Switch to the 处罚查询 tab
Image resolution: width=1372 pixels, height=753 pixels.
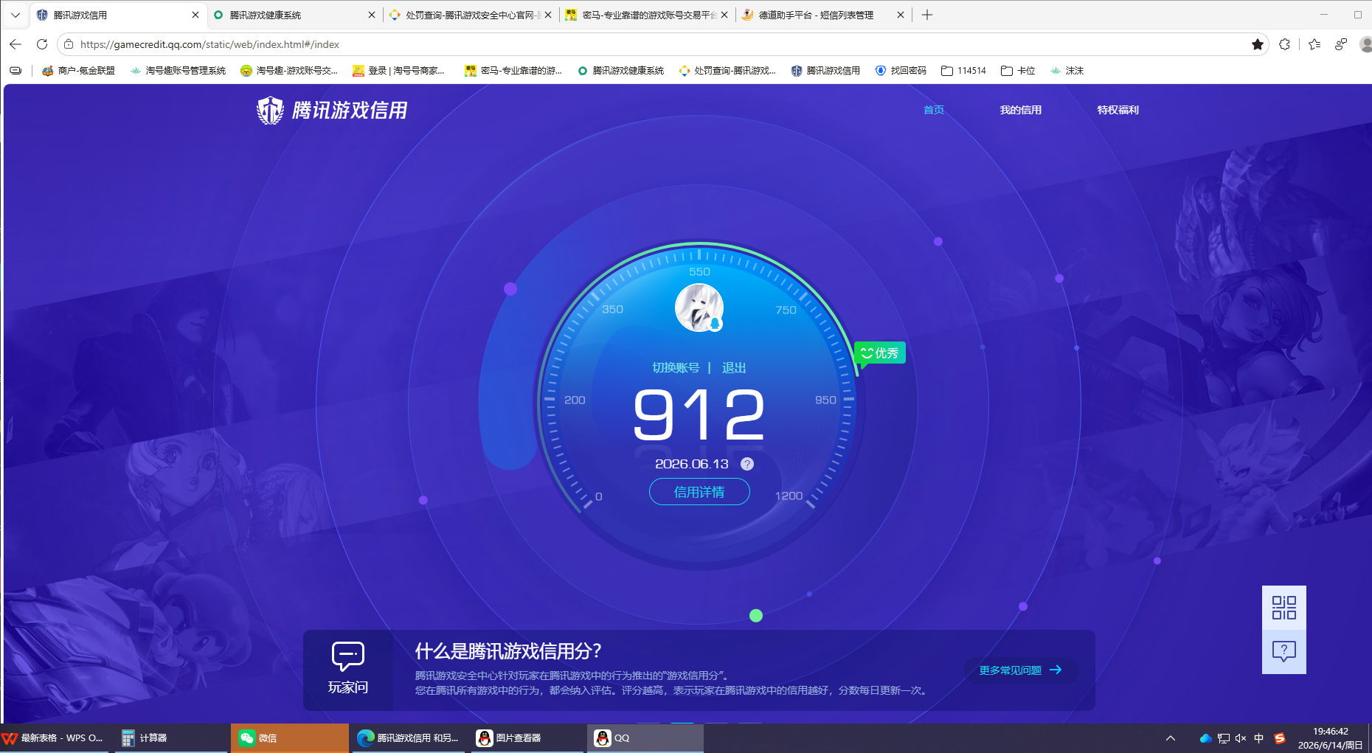pyautogui.click(x=469, y=15)
